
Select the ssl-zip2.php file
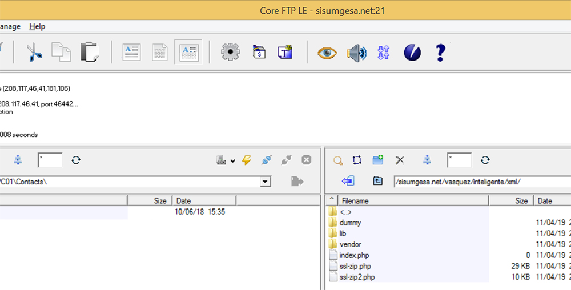click(357, 277)
